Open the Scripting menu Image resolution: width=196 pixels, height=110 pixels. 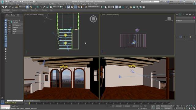pos(84,4)
